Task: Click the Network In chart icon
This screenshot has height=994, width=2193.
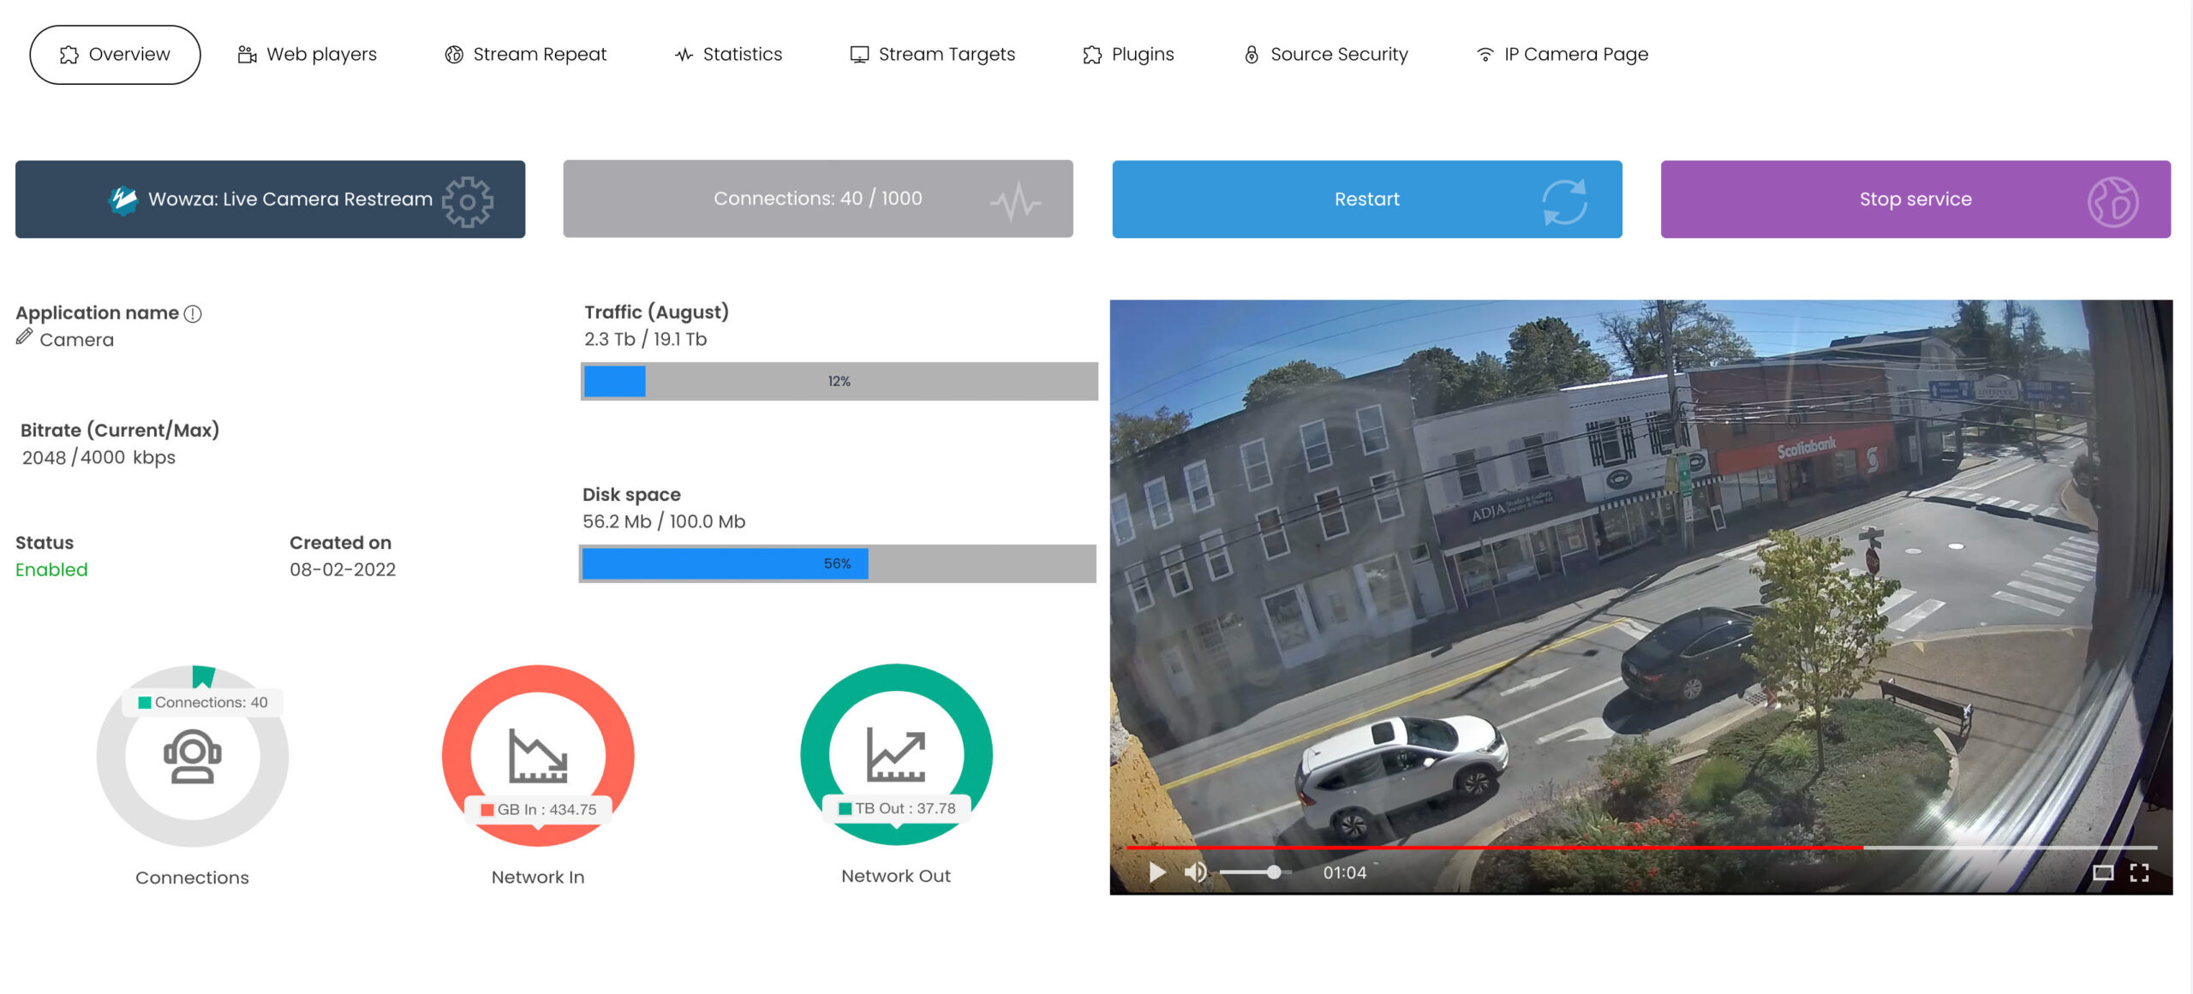Action: click(x=538, y=754)
